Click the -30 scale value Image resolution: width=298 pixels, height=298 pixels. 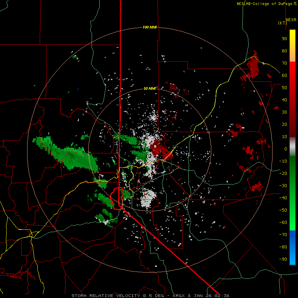(283, 186)
